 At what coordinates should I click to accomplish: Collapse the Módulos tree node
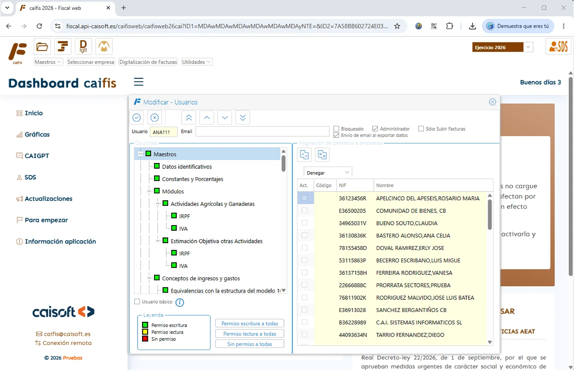[149, 191]
